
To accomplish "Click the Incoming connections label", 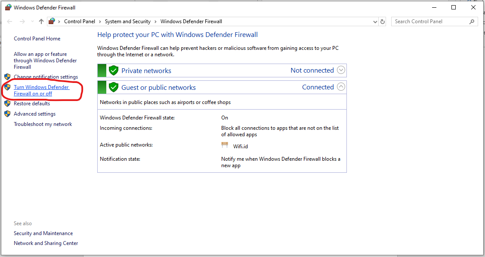I will (126, 128).
